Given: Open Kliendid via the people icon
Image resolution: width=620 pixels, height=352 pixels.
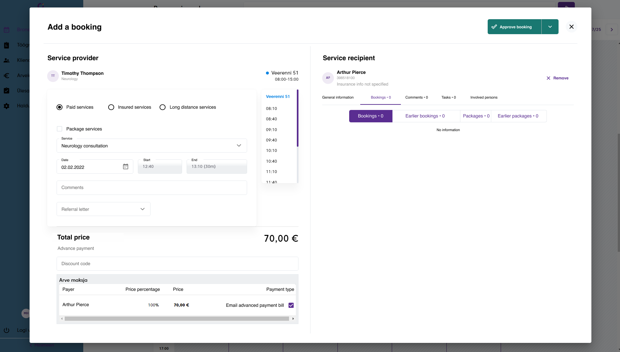Looking at the screenshot, I should [x=7, y=60].
